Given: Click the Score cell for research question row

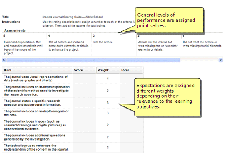Looking at the screenshot, I should [84, 103].
